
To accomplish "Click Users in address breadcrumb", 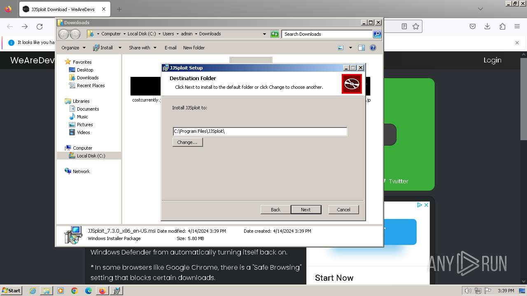I will [x=168, y=34].
